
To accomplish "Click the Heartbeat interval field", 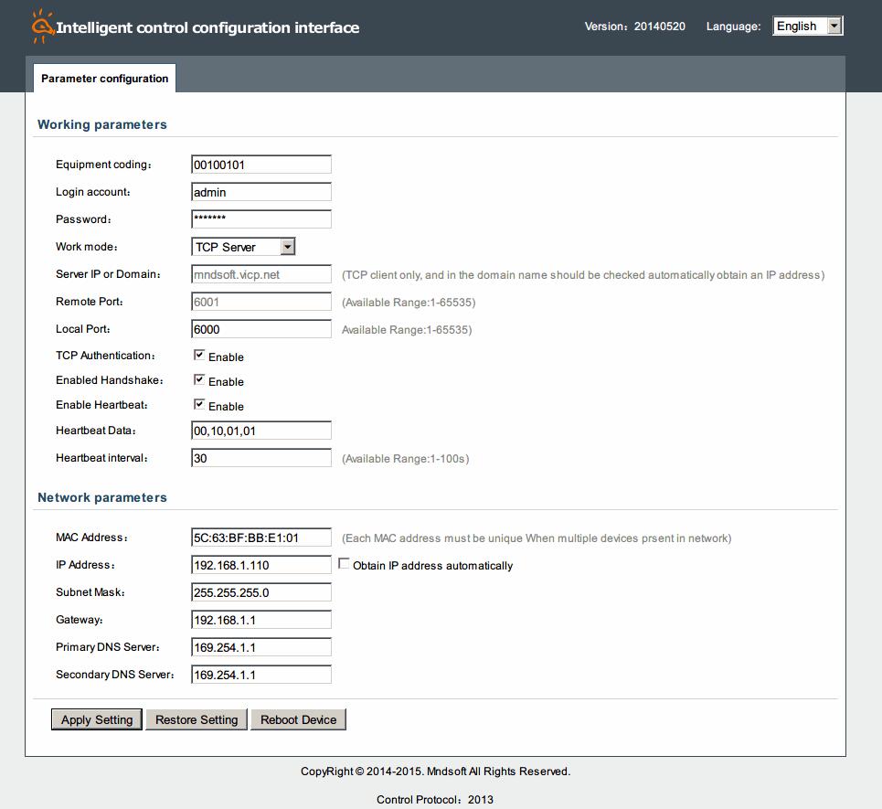I will [x=261, y=458].
